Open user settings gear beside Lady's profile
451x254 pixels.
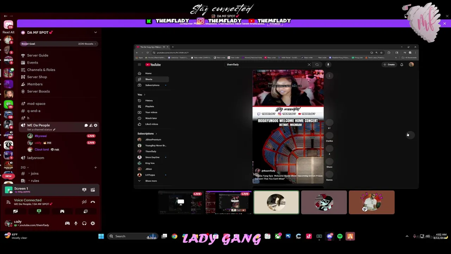pos(93,223)
